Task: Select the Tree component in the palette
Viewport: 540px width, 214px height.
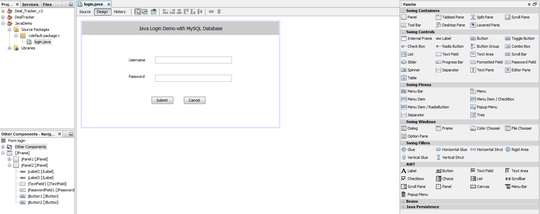Action: click(x=478, y=115)
